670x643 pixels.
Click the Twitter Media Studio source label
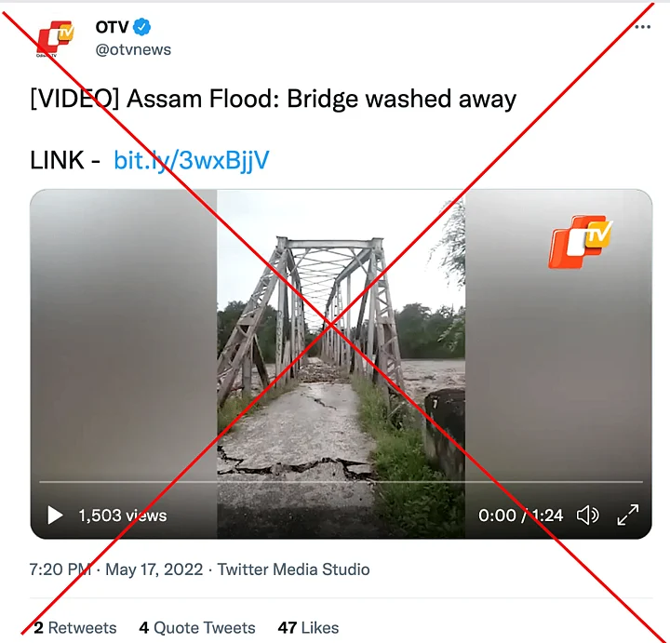[294, 569]
